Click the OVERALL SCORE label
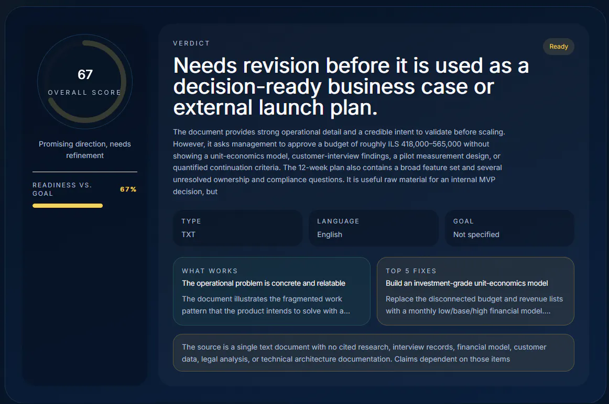Screen dimensions: 609x404 [85, 93]
